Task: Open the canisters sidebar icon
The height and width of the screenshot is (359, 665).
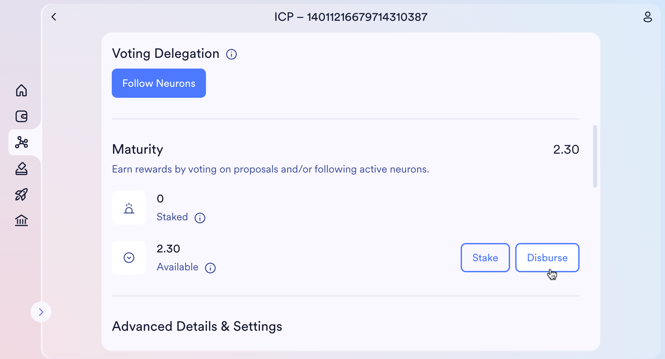Action: (21, 221)
